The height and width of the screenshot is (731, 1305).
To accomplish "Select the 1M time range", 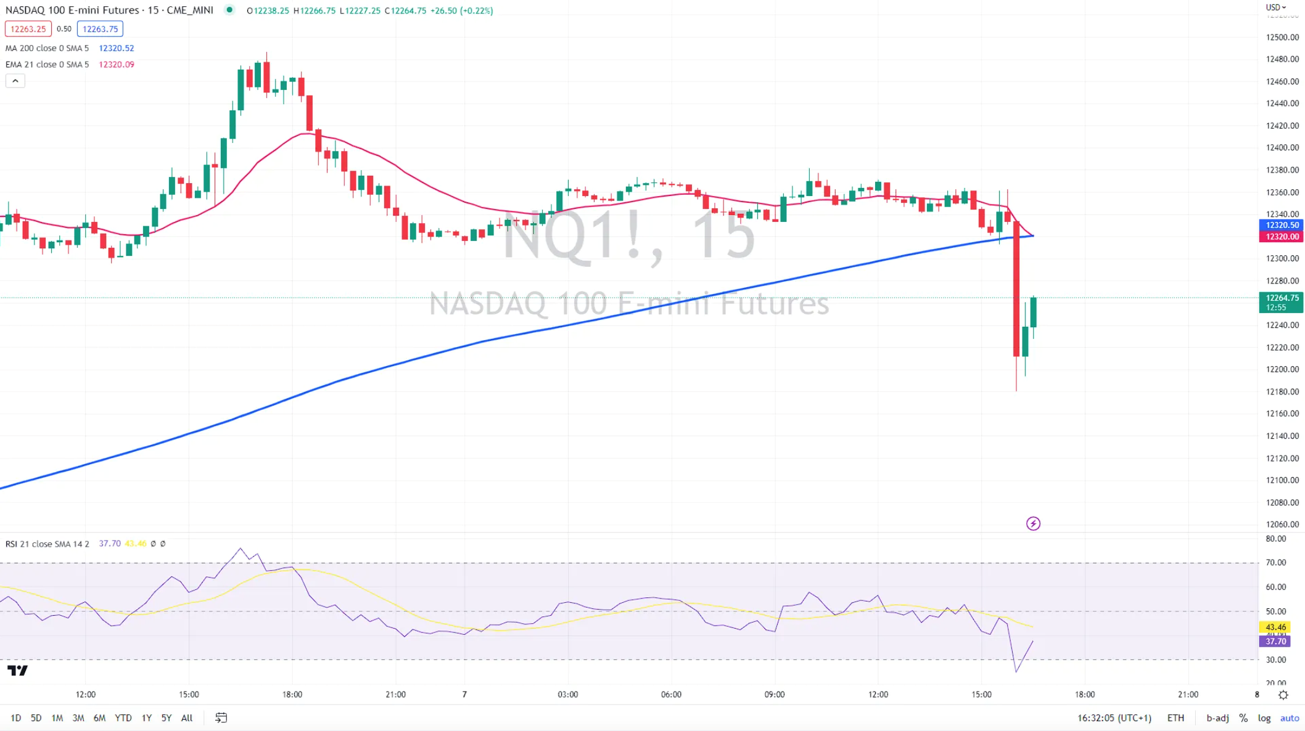I will (x=57, y=718).
